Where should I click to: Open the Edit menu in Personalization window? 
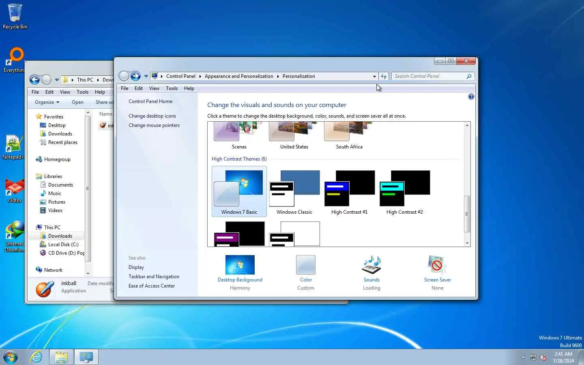point(139,88)
